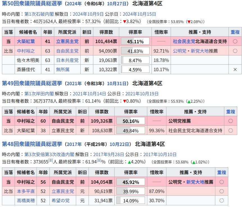Click the 第1次石破内閣 cabinet link
This screenshot has height=207, width=242.
39,14
